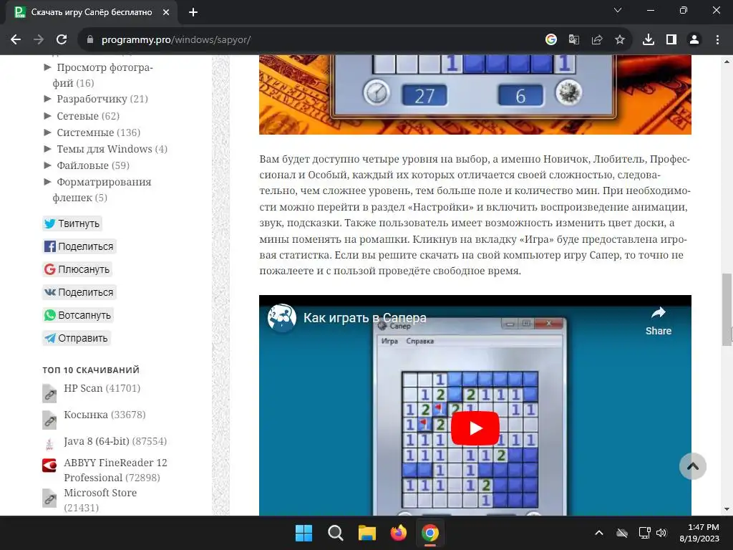The height and width of the screenshot is (550, 733).
Task: Open the Chrome downloads icon
Action: [649, 40]
